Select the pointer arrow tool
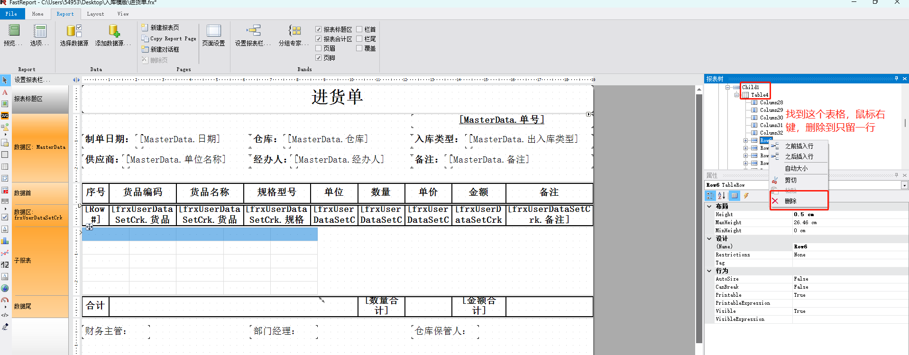 5,80
